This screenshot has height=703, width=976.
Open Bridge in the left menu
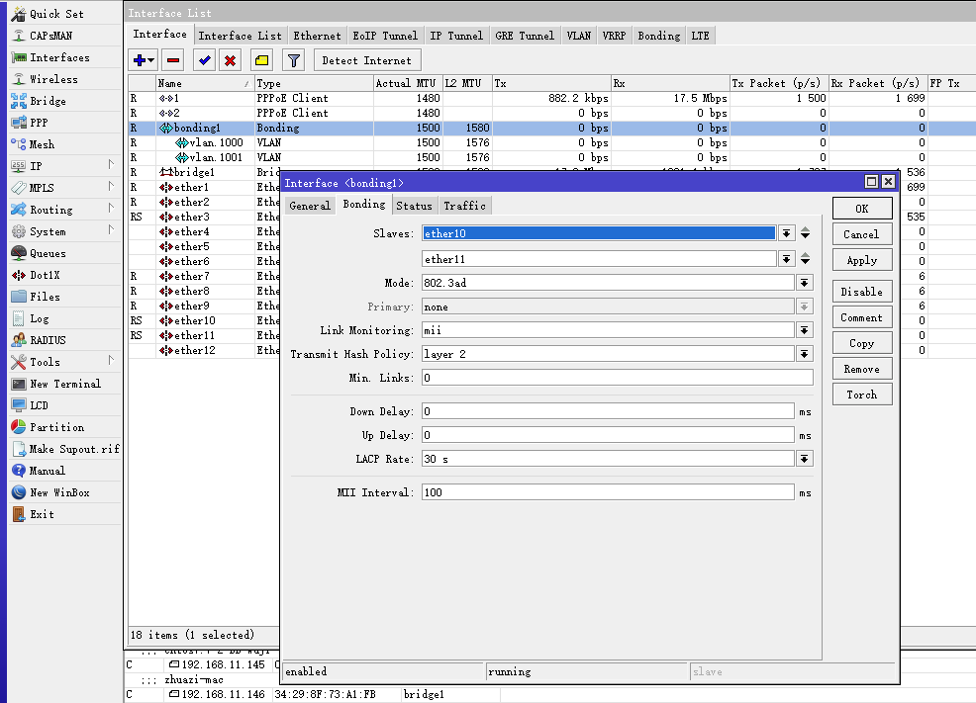coord(48,101)
